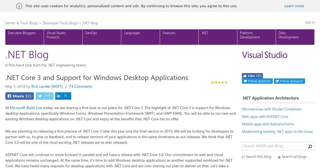Viewport: 320px width, 168px height.
Task: Select the Search all blogs option
Action: (x=279, y=158)
